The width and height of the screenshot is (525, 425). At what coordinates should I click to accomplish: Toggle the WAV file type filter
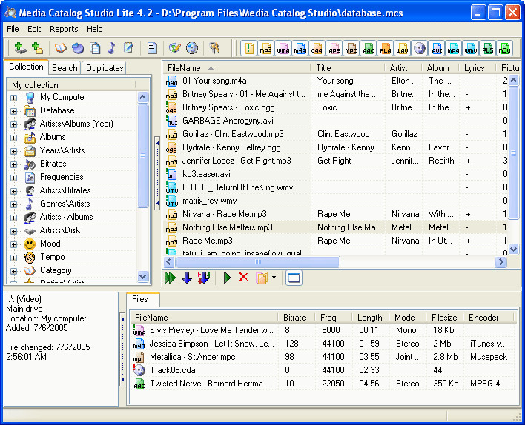(403, 48)
